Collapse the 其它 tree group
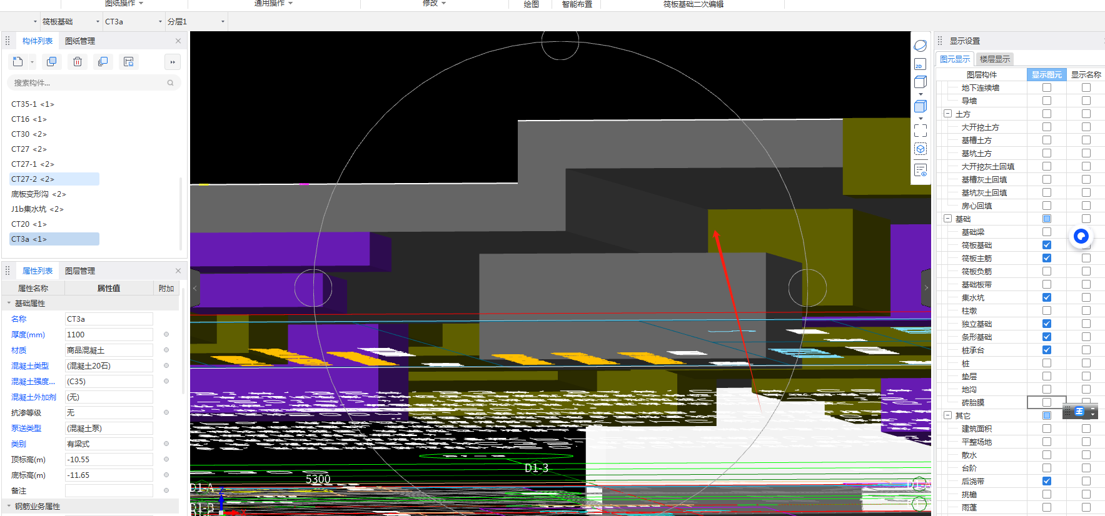1105x516 pixels. (948, 415)
